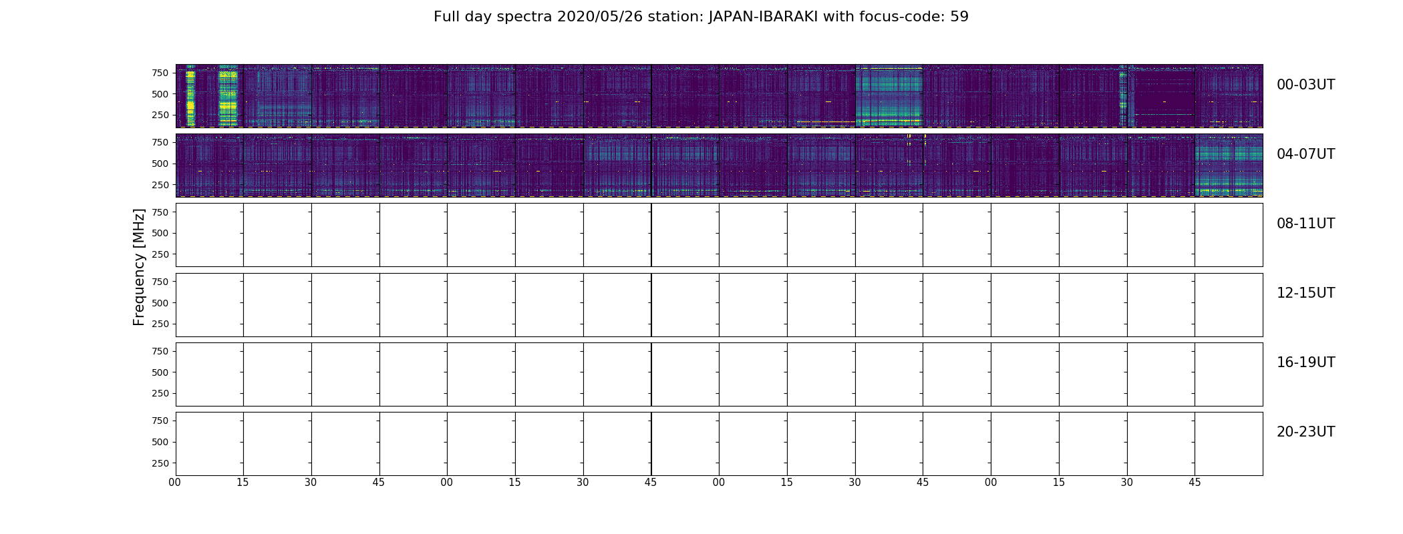This screenshot has height=534, width=1403.
Task: Select the '00-03UT' row label
Action: coord(1305,85)
